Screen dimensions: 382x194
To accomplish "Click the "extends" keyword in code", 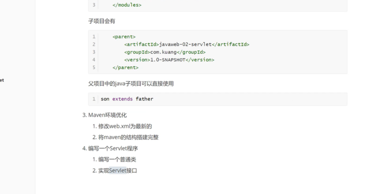I will (122, 99).
